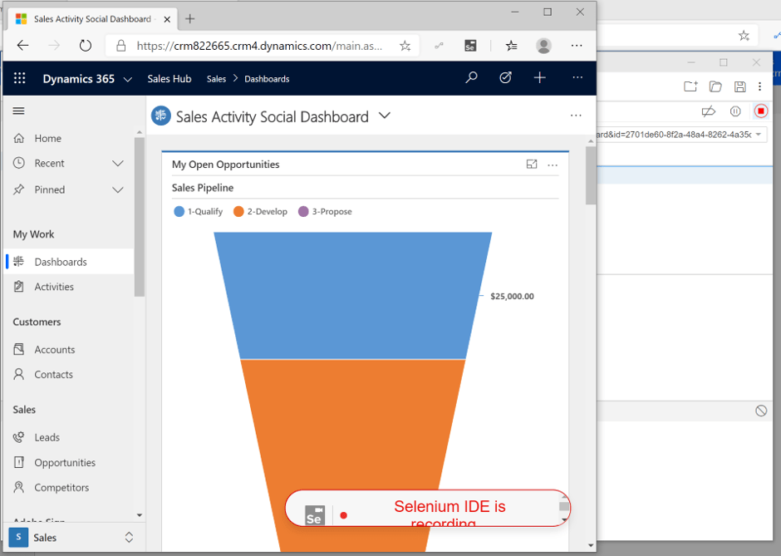Collapse the sidebar with hamburger icon
The height and width of the screenshot is (556, 781).
(18, 111)
